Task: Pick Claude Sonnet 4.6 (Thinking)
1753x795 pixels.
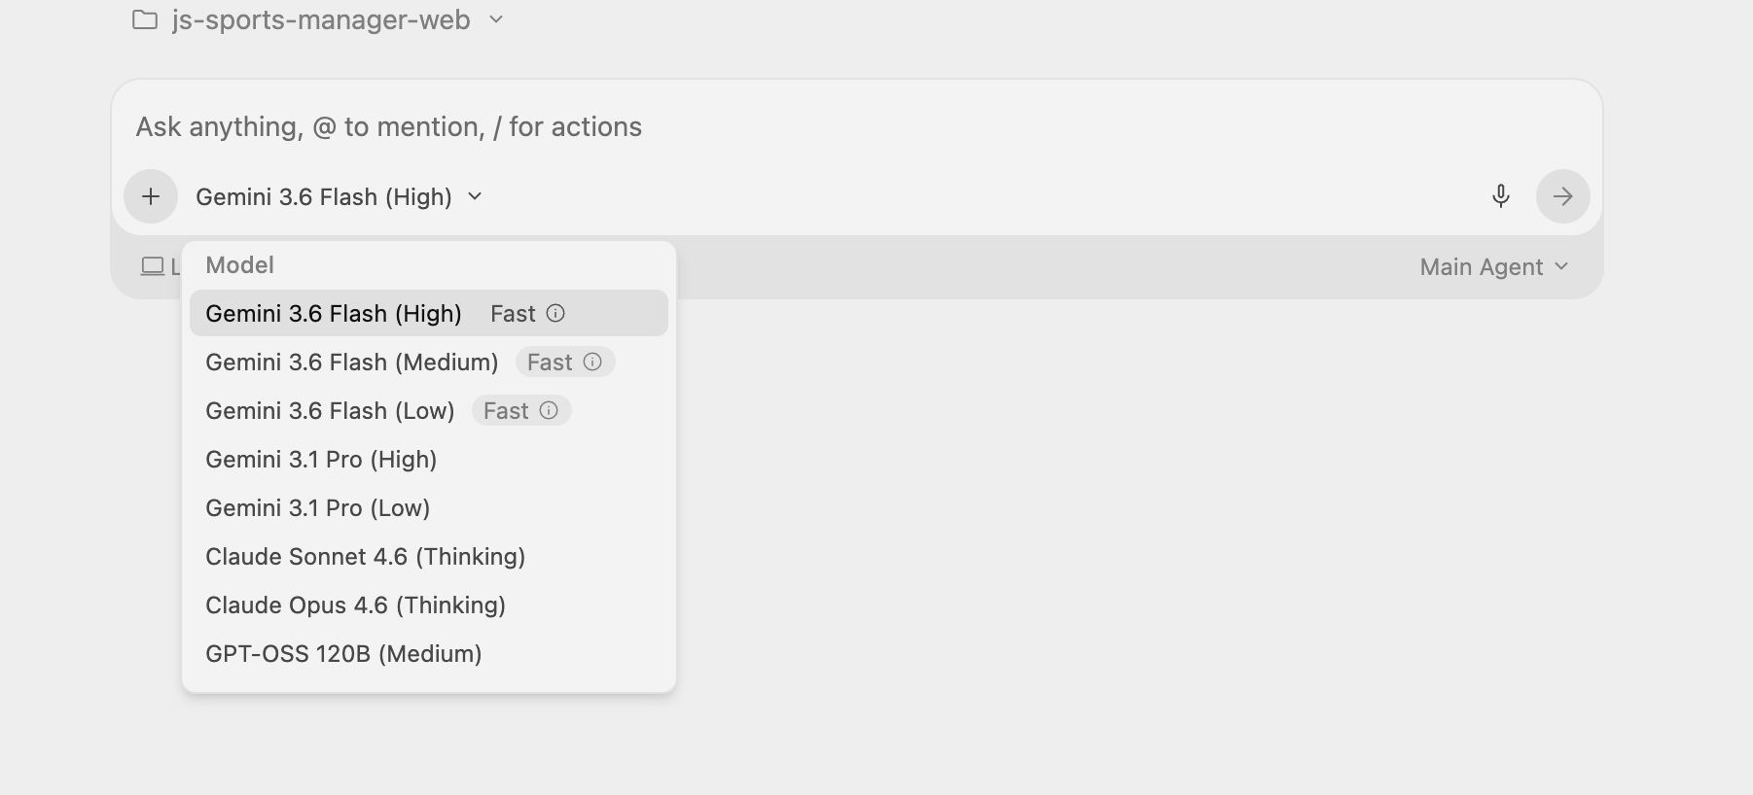Action: tap(429, 556)
